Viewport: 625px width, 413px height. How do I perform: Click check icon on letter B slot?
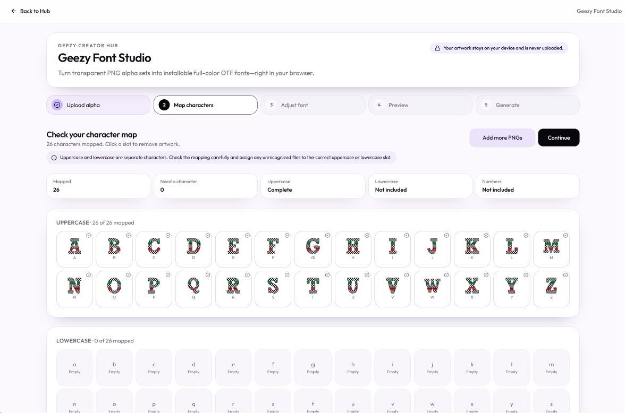tap(129, 235)
